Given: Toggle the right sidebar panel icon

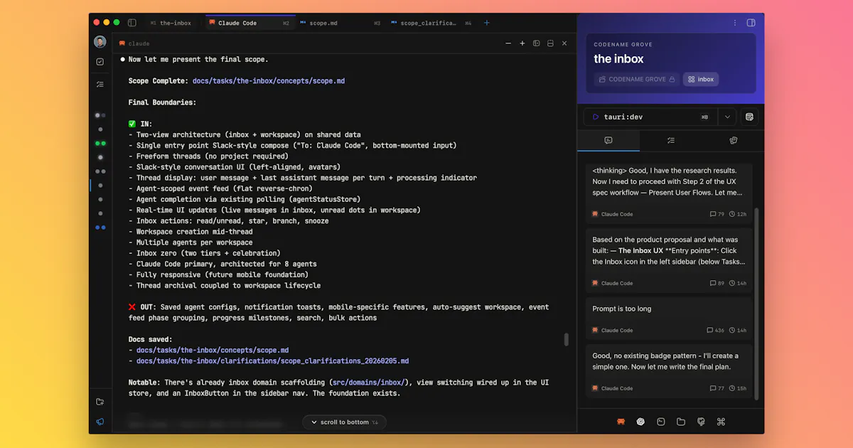Looking at the screenshot, I should click(751, 23).
